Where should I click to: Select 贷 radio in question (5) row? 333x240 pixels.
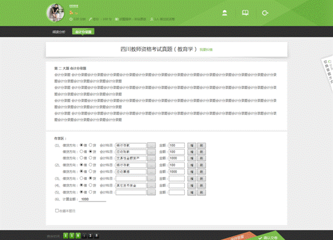click(90, 192)
